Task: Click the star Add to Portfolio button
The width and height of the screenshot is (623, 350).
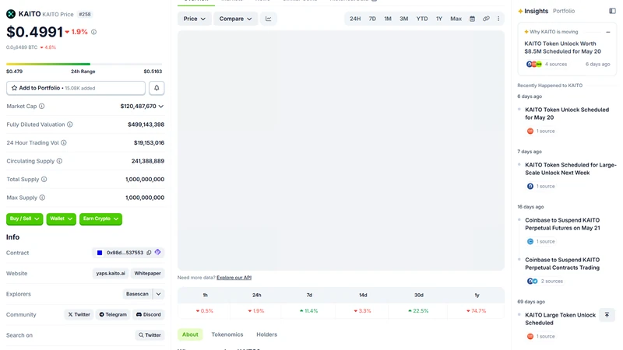Action: click(76, 88)
